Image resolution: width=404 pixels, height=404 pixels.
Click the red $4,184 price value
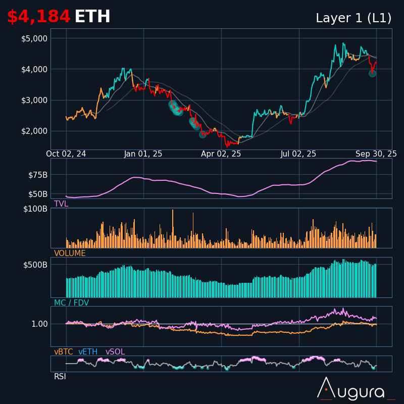(x=38, y=17)
